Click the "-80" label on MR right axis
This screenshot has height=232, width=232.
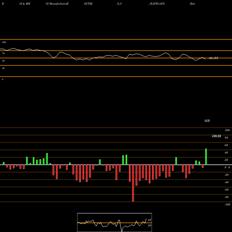pos(226,197)
